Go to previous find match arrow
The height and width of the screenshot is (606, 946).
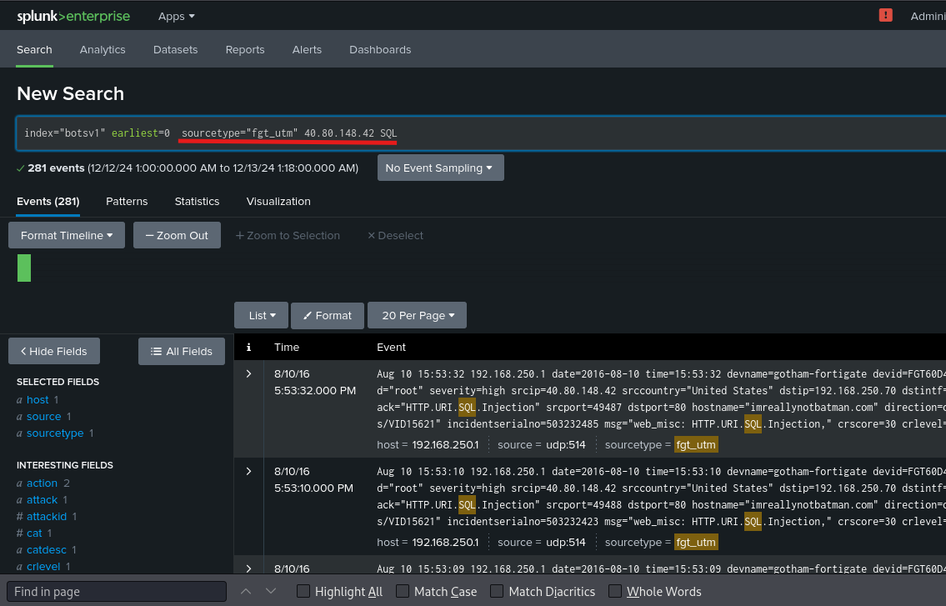[246, 592]
